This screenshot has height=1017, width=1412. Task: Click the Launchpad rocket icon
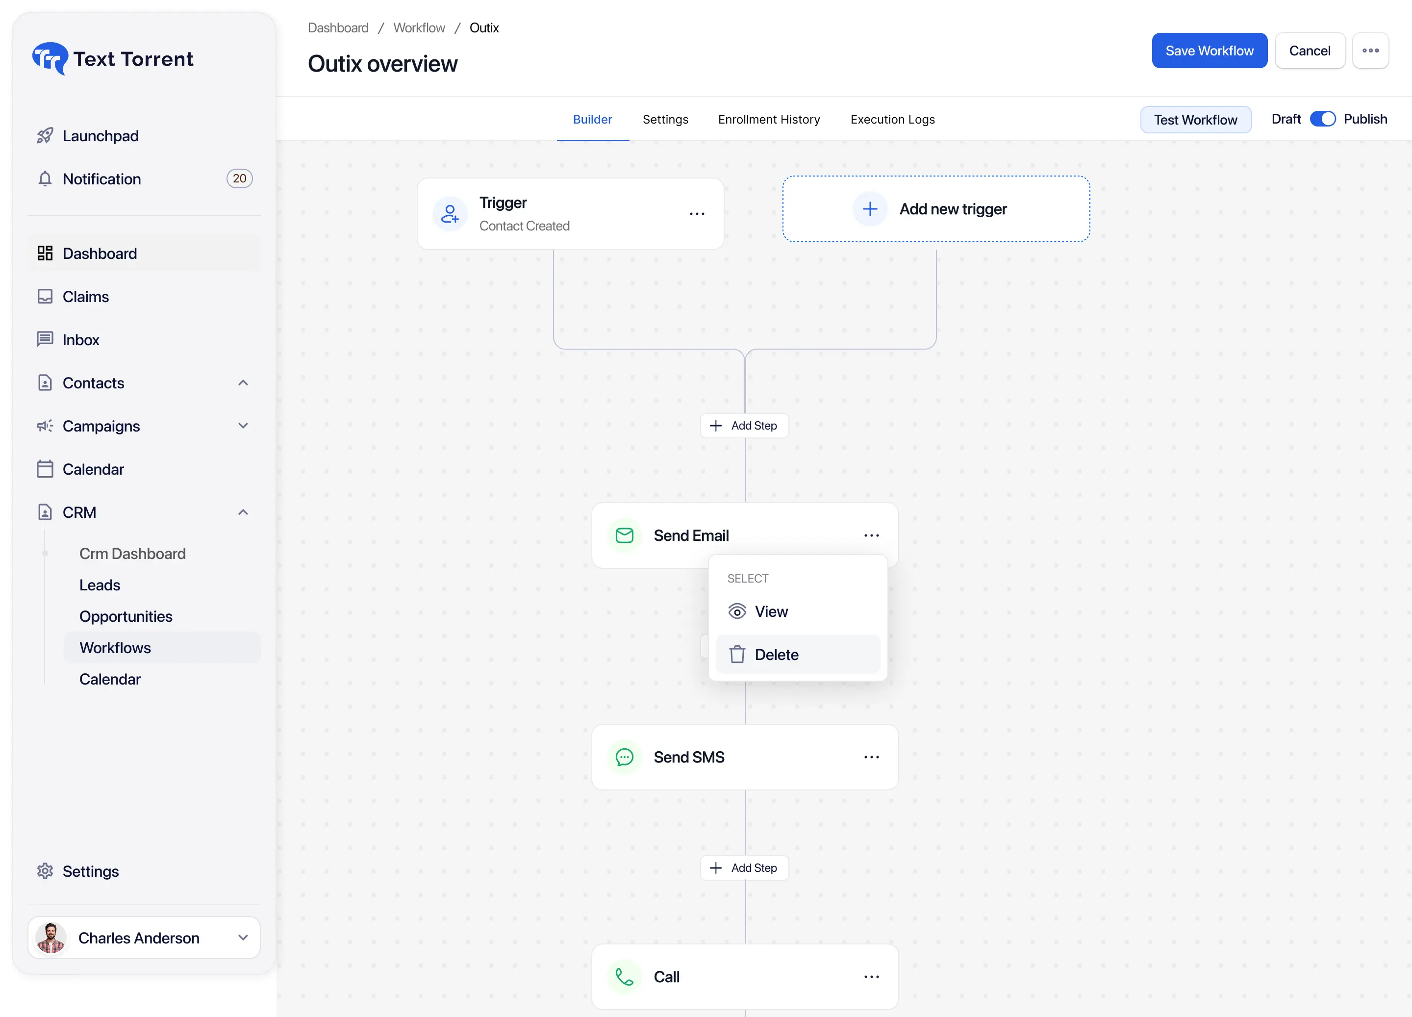tap(45, 136)
